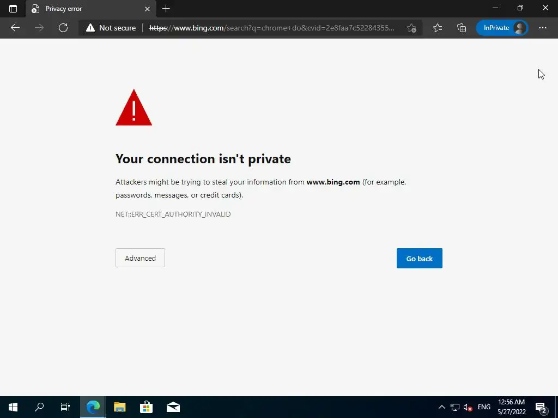Screen dimensions: 558x418
Task: Select the Privacy error tab
Action: [x=91, y=9]
